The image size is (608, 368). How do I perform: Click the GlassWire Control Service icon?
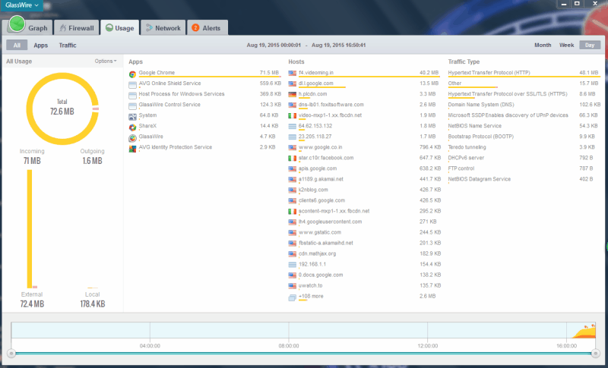pyautogui.click(x=132, y=106)
